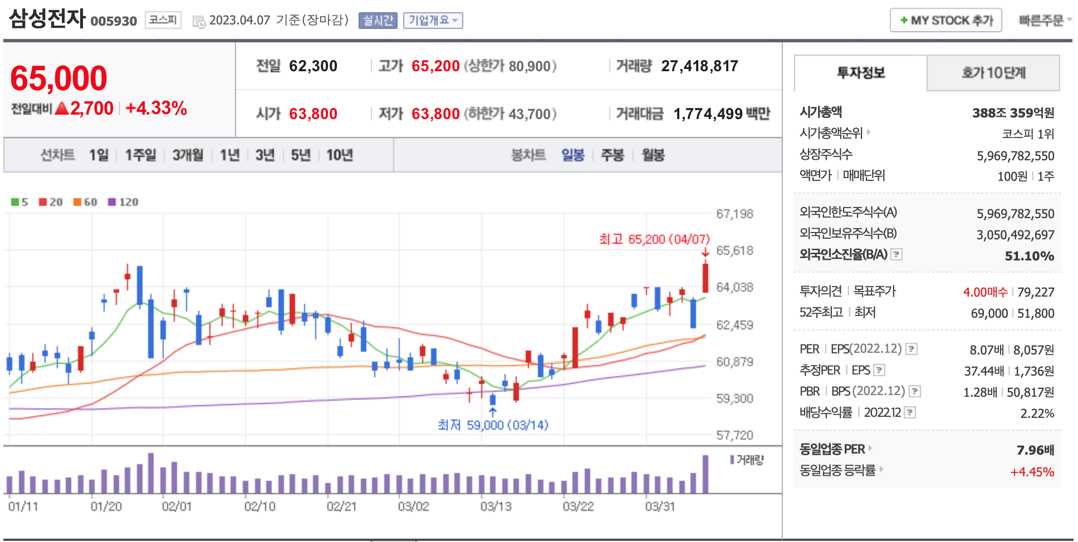Switch chart to 주봉 weekly candles
Viewport: 1078px width, 542px height.
point(612,155)
